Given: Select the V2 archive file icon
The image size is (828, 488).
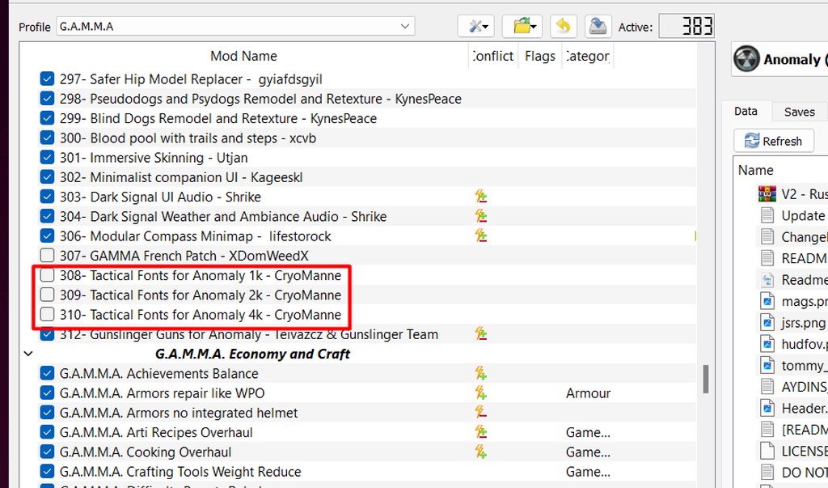Looking at the screenshot, I should 767,194.
